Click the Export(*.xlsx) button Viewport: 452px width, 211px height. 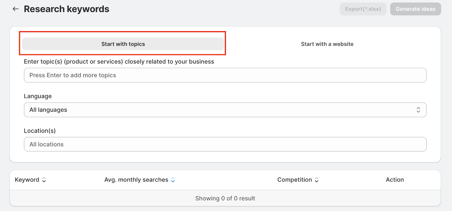click(x=363, y=9)
